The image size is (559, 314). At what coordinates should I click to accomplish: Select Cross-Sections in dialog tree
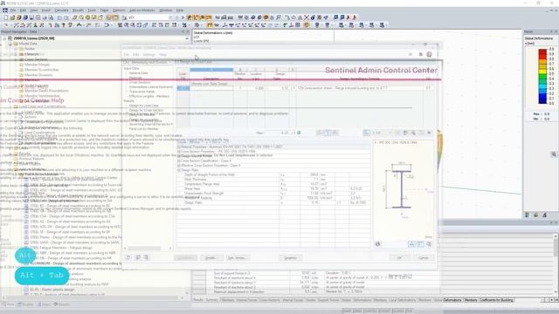click(x=140, y=82)
